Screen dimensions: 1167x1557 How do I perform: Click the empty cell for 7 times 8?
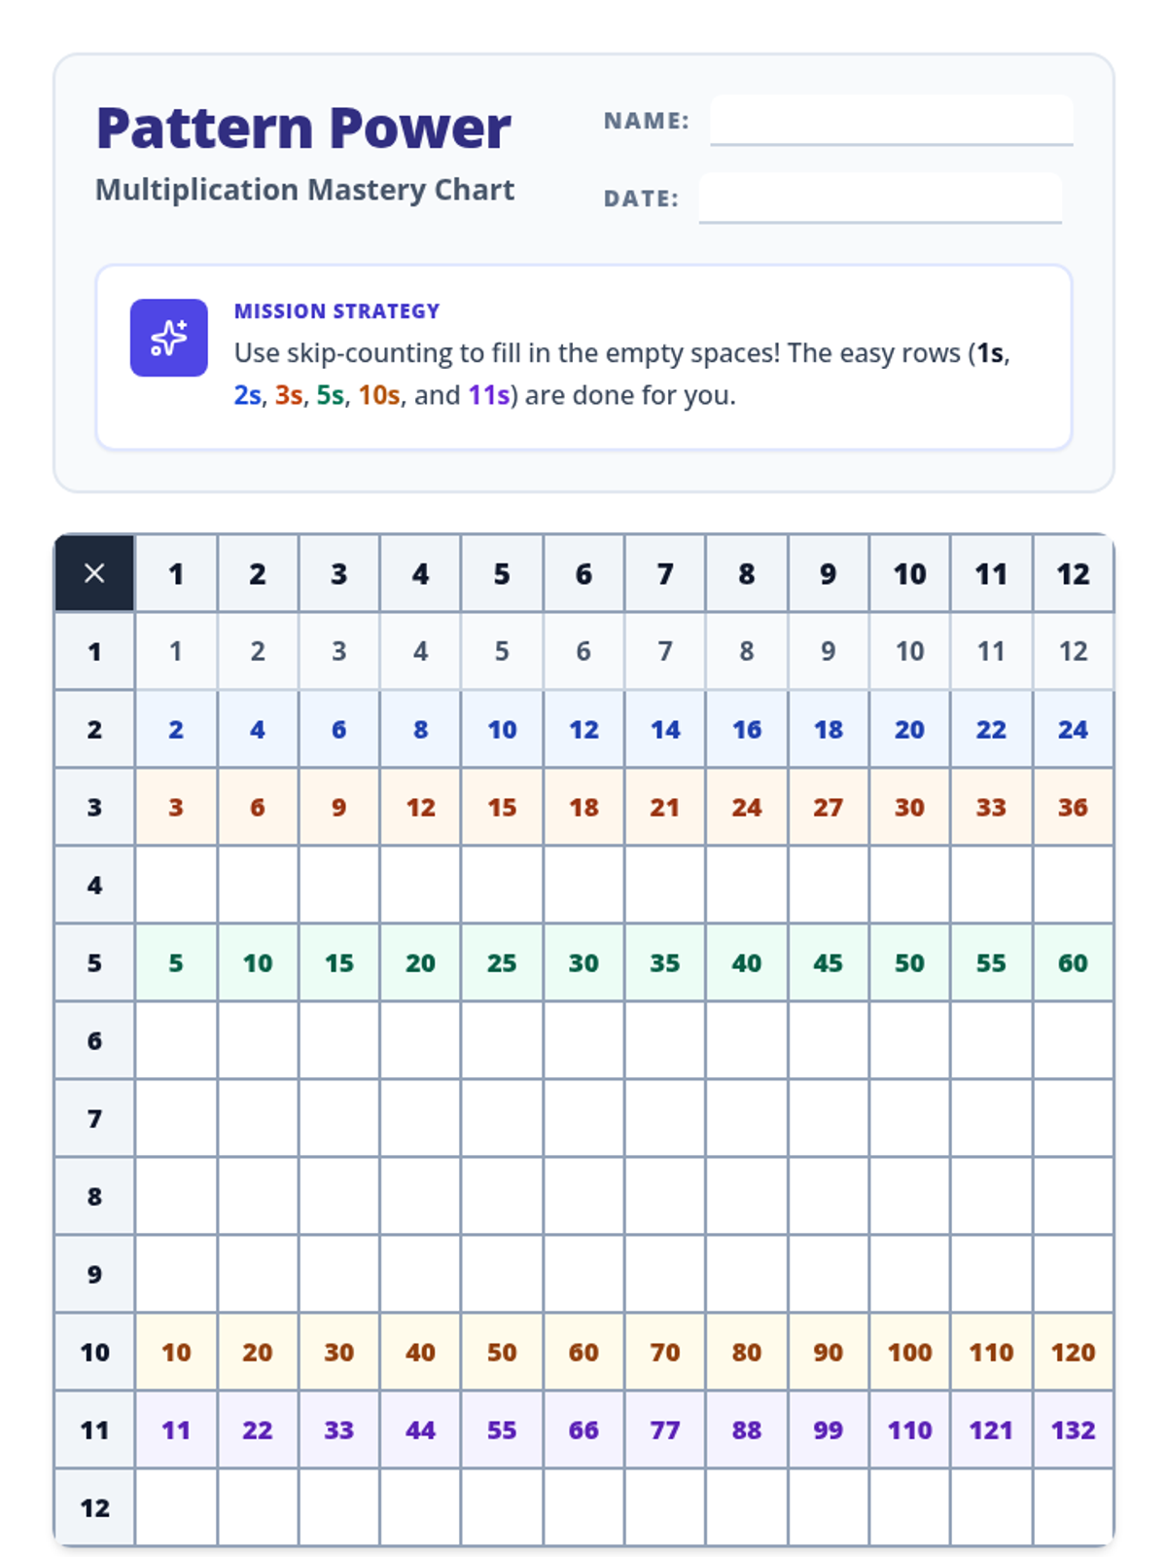tap(746, 1118)
